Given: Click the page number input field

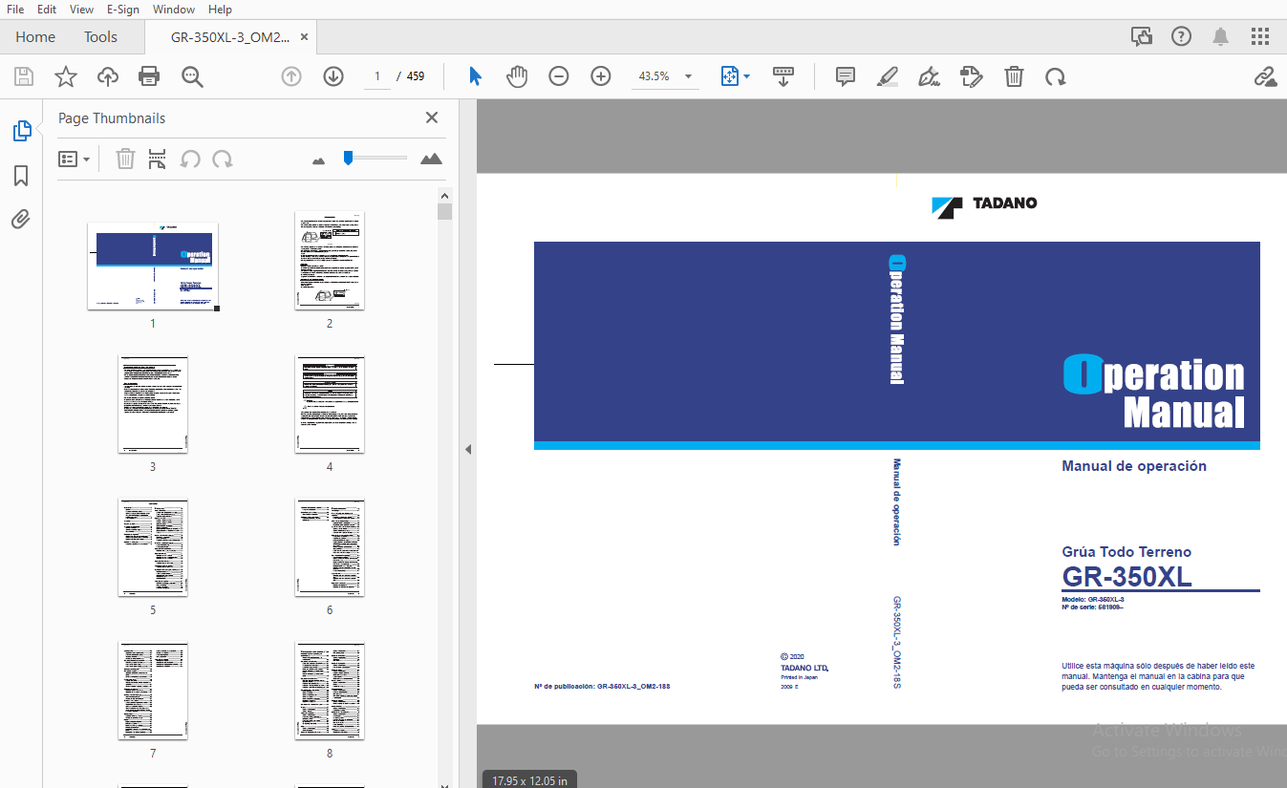Looking at the screenshot, I should tap(377, 76).
